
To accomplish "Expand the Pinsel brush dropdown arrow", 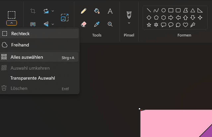I will pyautogui.click(x=129, y=23).
